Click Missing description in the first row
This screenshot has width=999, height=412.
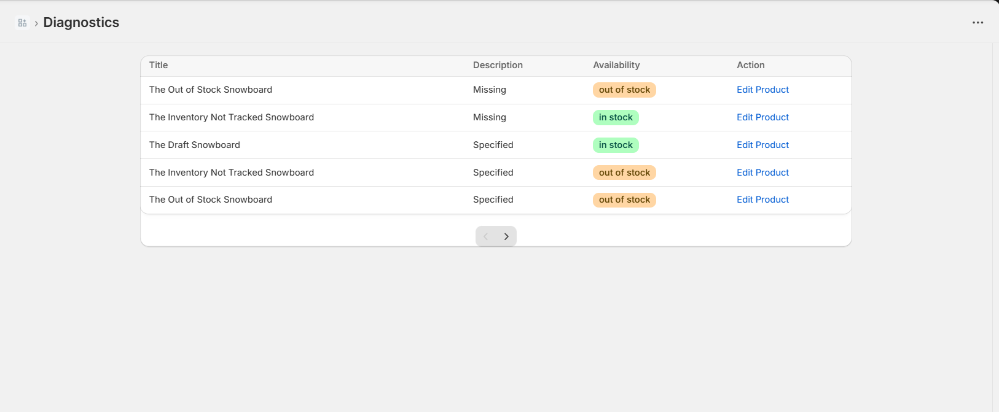490,90
